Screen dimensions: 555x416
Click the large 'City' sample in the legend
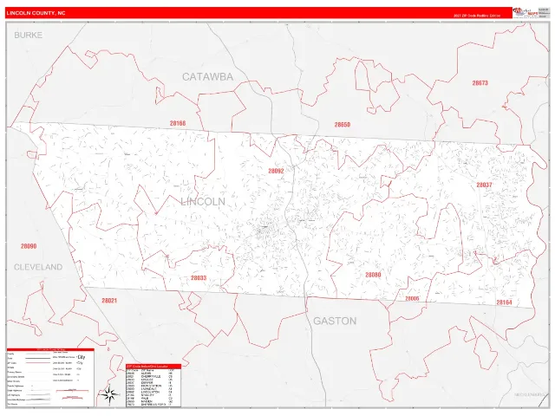pyautogui.click(x=81, y=357)
